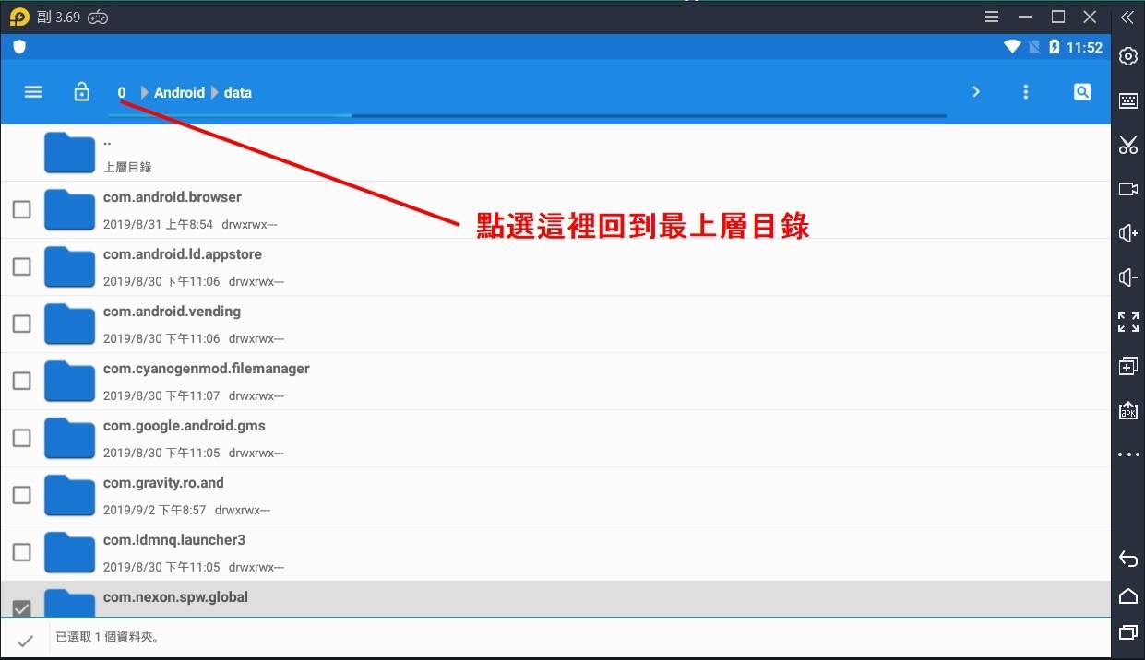
Task: Open the com.cyanogenmod.filemanager folder icon
Action: pos(69,382)
